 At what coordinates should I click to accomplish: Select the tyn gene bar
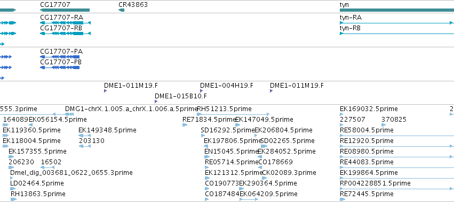[x=397, y=10]
